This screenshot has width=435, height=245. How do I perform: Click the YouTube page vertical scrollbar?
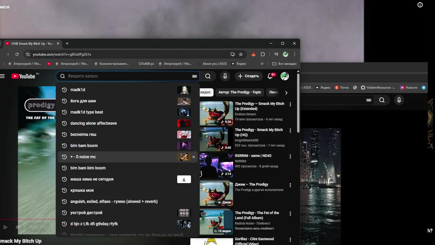[298, 103]
